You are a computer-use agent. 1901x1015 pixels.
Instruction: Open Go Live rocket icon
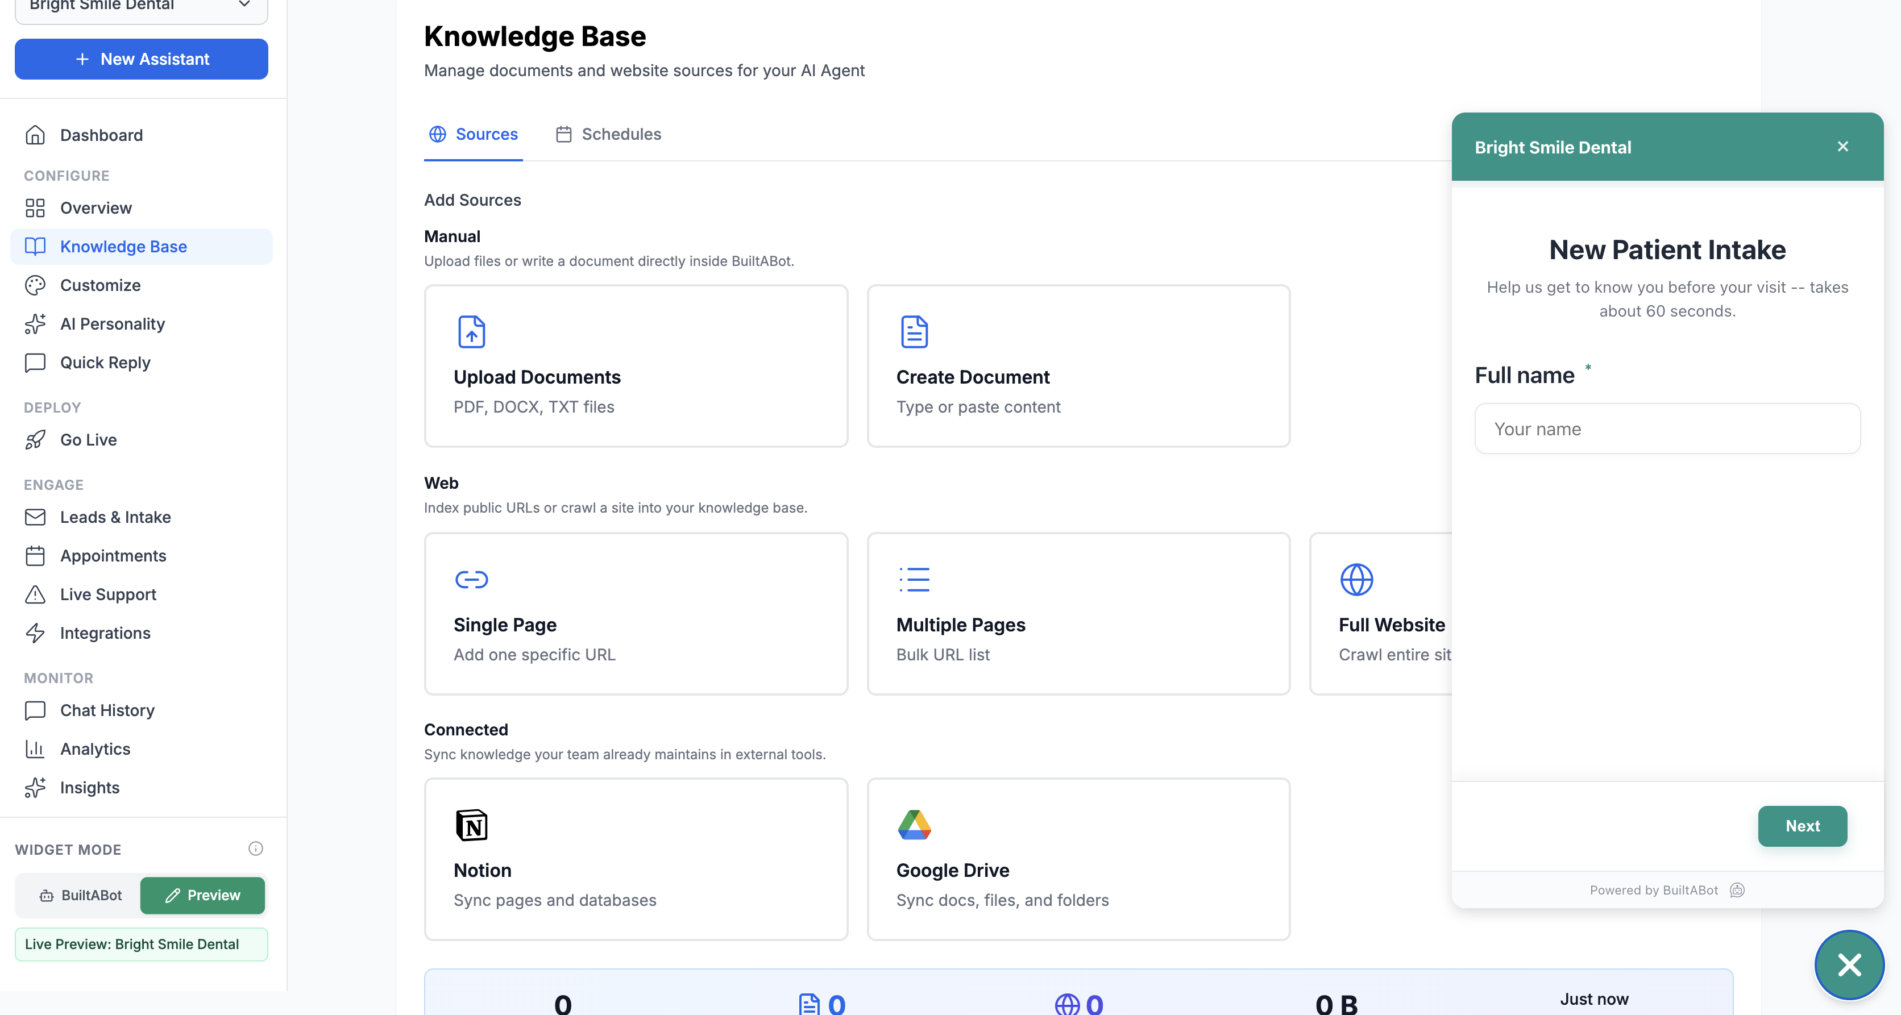tap(35, 440)
